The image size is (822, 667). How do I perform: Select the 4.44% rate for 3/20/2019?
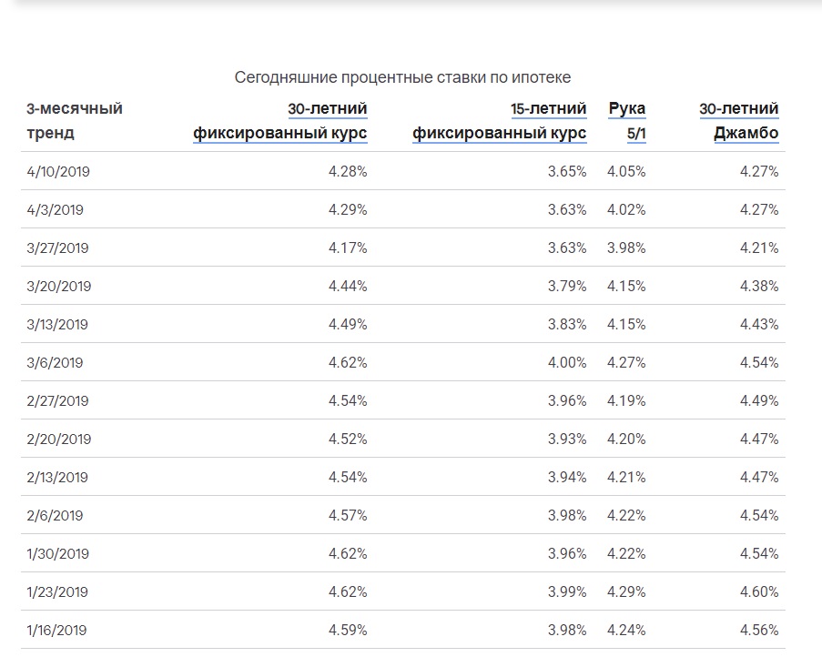tap(348, 286)
